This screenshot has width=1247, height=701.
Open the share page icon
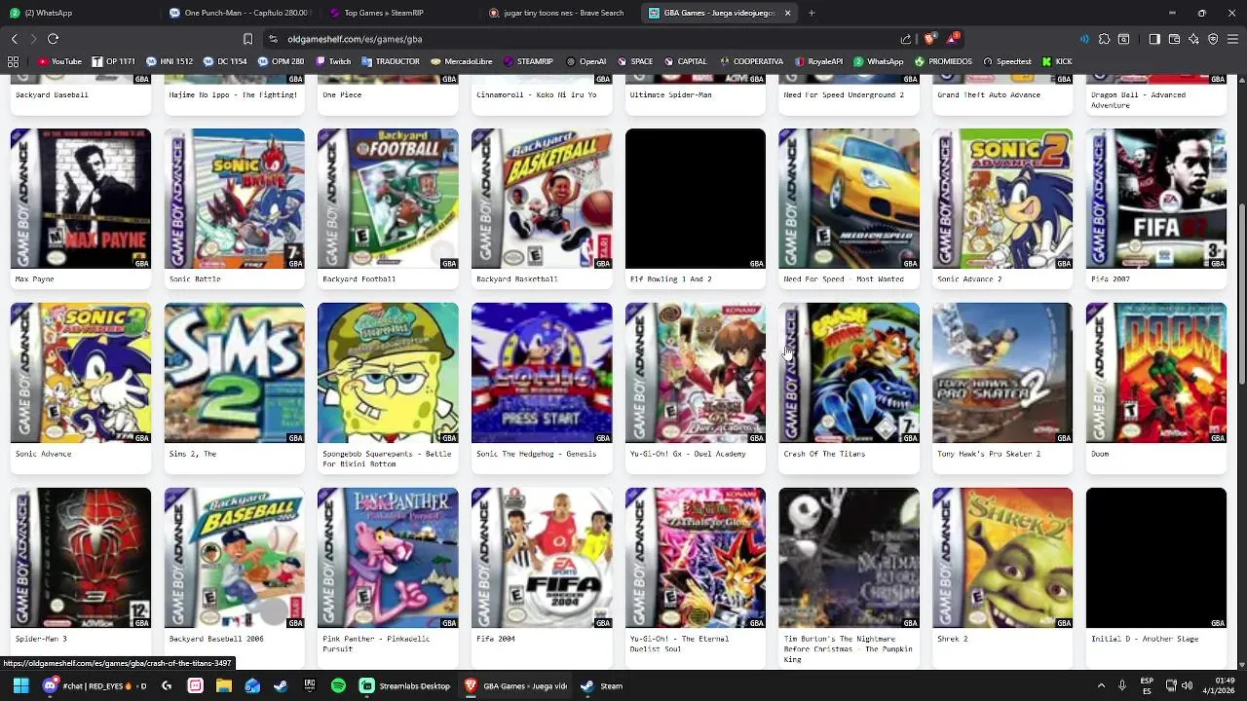[x=906, y=39]
